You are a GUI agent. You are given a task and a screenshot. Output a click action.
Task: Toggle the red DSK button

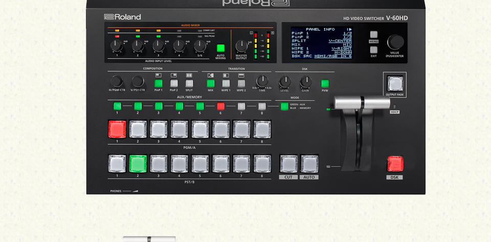point(395,164)
